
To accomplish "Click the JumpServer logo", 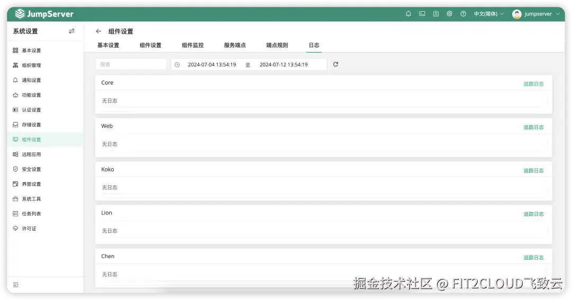I will 44,14.
